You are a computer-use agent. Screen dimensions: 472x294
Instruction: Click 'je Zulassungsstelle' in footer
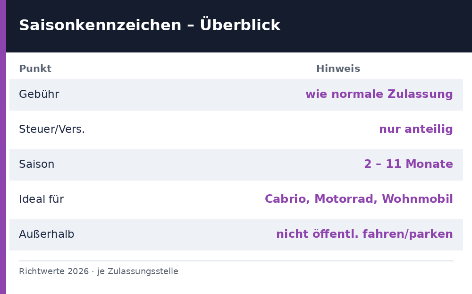(137, 271)
